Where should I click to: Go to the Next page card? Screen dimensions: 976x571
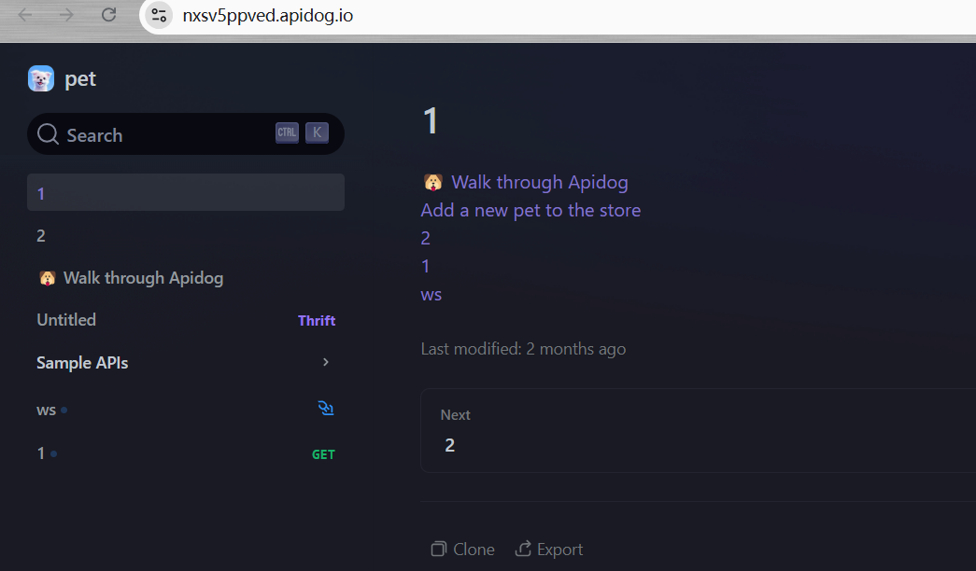[699, 430]
